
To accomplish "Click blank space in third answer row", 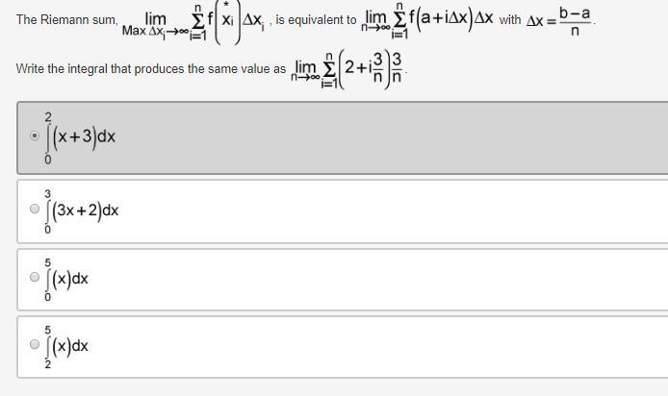I will pos(385,278).
